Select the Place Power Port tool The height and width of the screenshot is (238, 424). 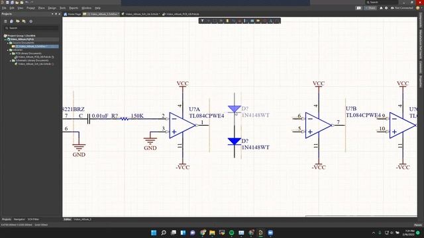pyautogui.click(x=239, y=20)
